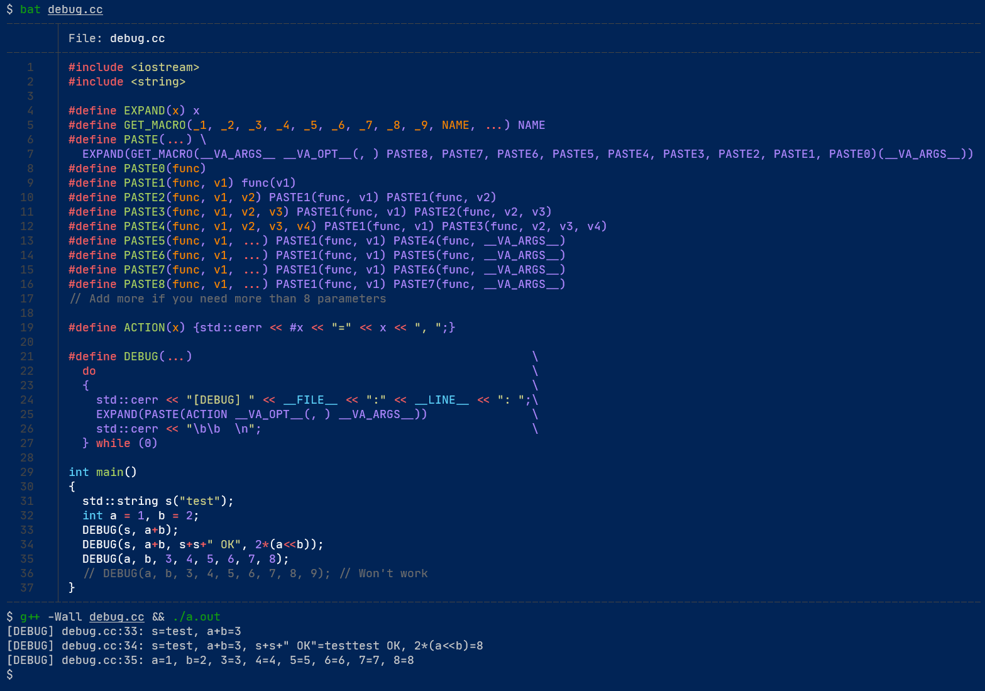Click line number 21 in the gutter
This screenshot has height=691, width=985.
coord(26,357)
